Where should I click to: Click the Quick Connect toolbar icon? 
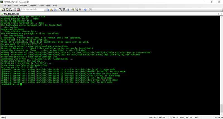7,10
